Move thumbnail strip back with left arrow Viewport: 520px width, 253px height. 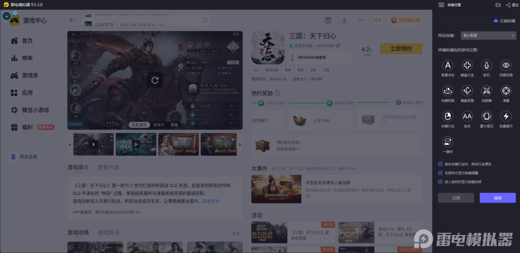point(70,144)
